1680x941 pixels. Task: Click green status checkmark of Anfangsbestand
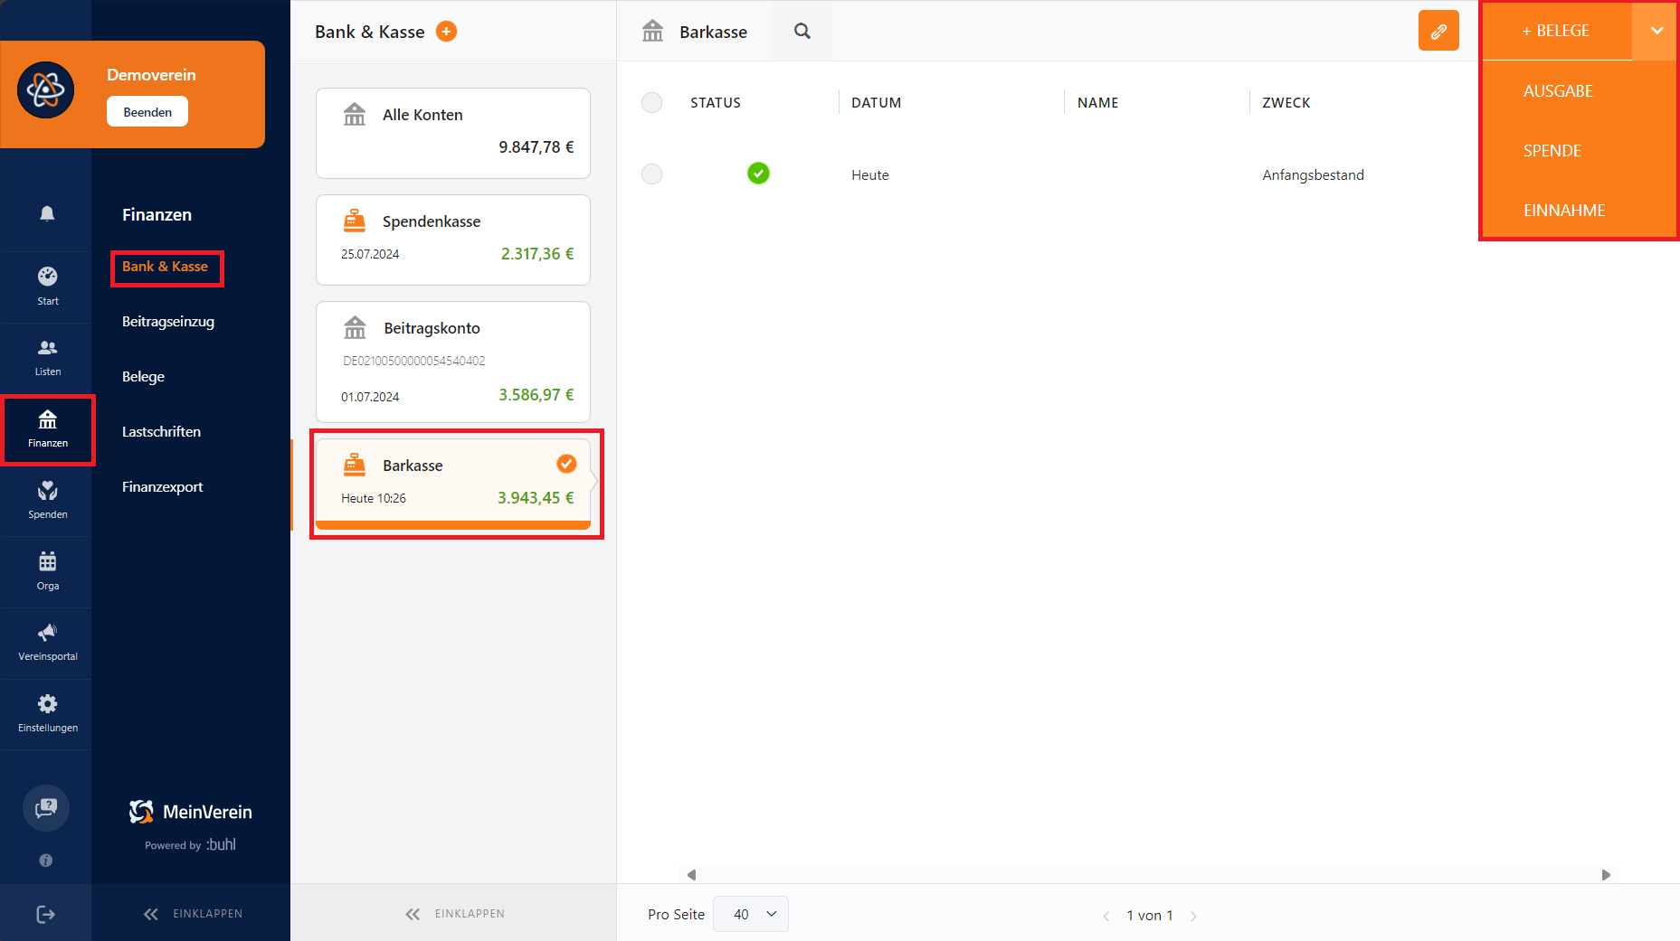coord(758,173)
